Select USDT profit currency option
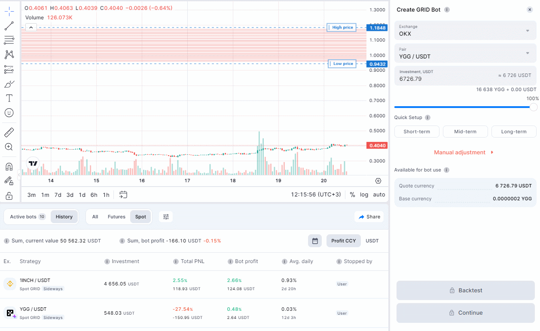Image resolution: width=540 pixels, height=331 pixels. 372,241
